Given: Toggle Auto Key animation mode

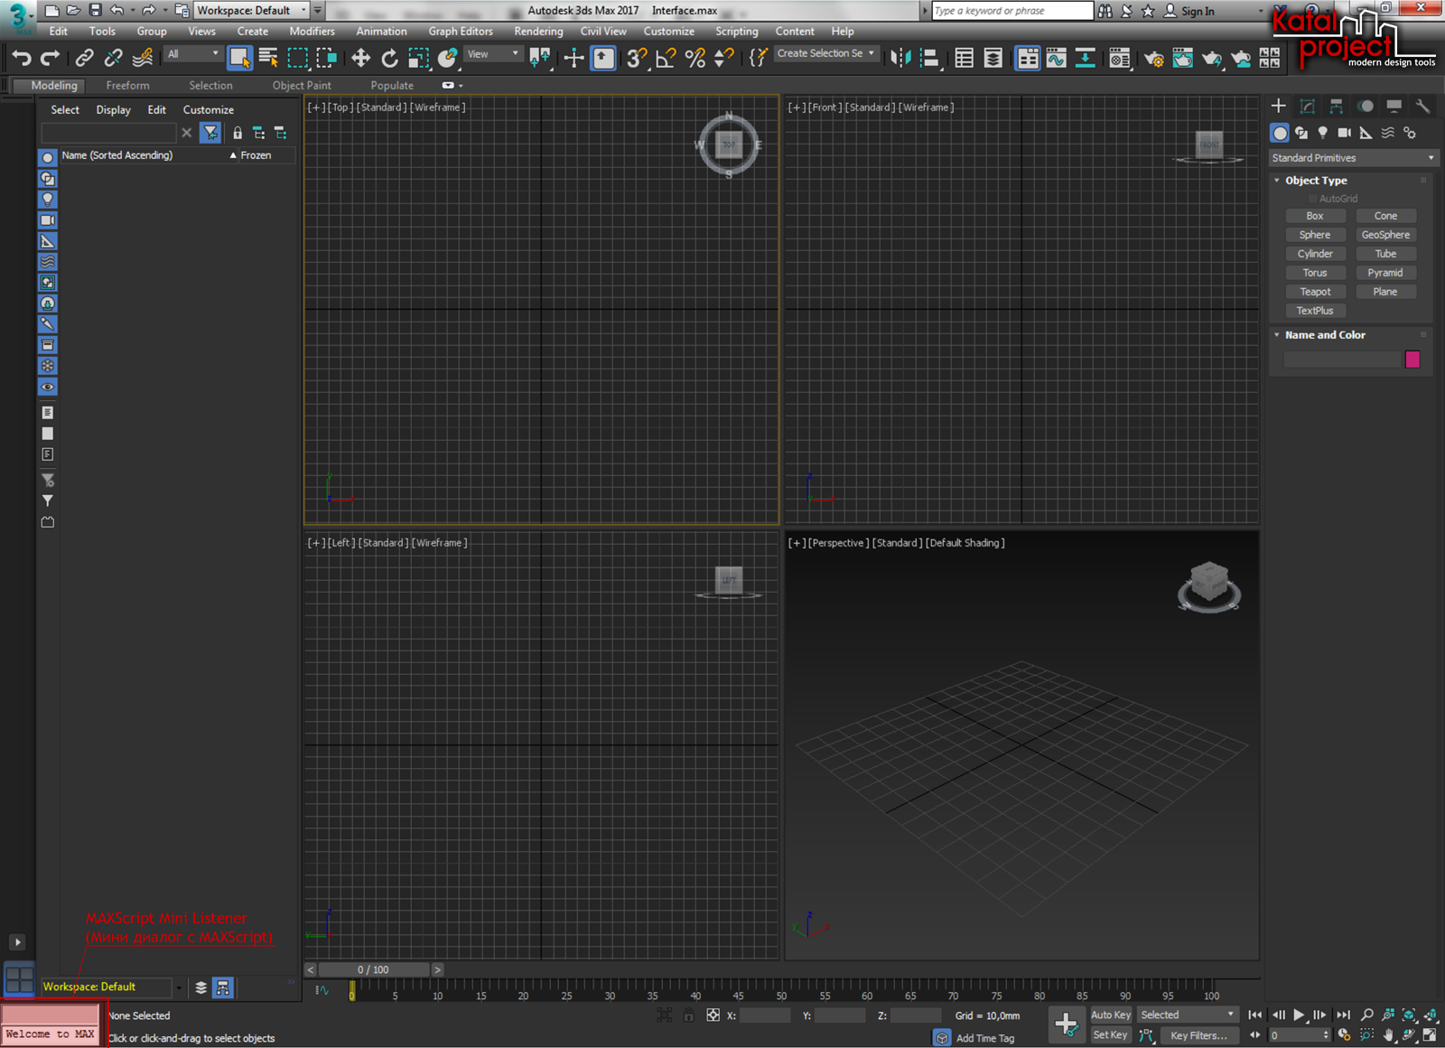Looking at the screenshot, I should (1110, 1015).
